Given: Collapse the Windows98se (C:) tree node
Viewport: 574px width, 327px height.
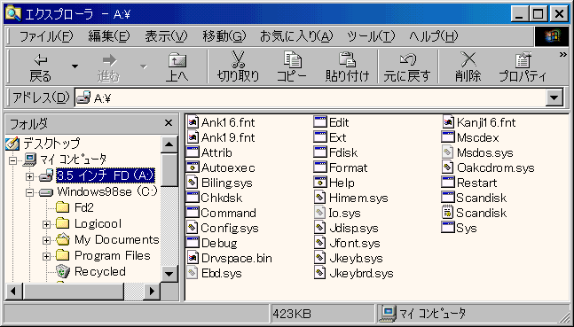Looking at the screenshot, I should [x=29, y=192].
